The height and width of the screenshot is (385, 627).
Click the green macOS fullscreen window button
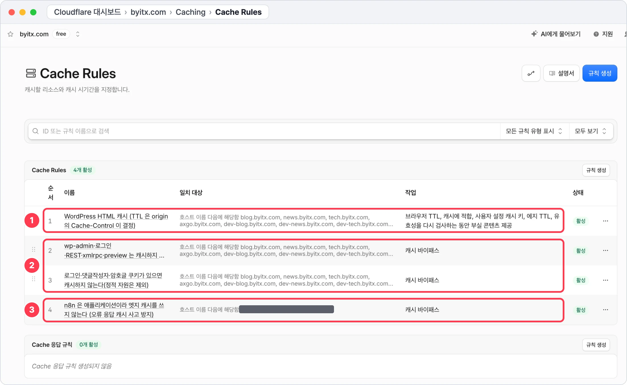click(x=33, y=12)
